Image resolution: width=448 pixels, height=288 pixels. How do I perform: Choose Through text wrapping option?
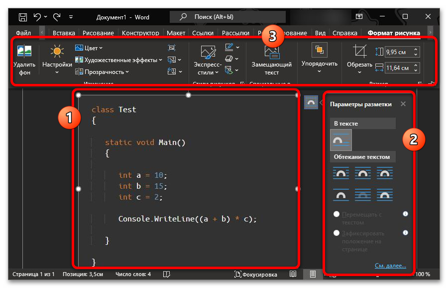(x=385, y=173)
